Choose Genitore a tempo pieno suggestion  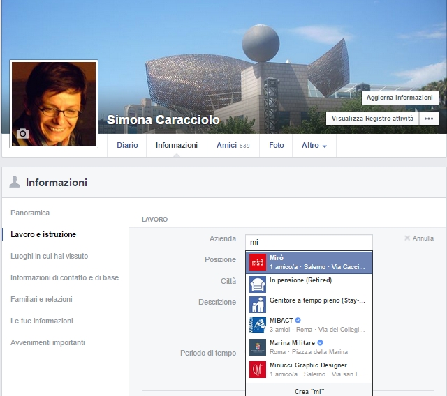coord(309,305)
